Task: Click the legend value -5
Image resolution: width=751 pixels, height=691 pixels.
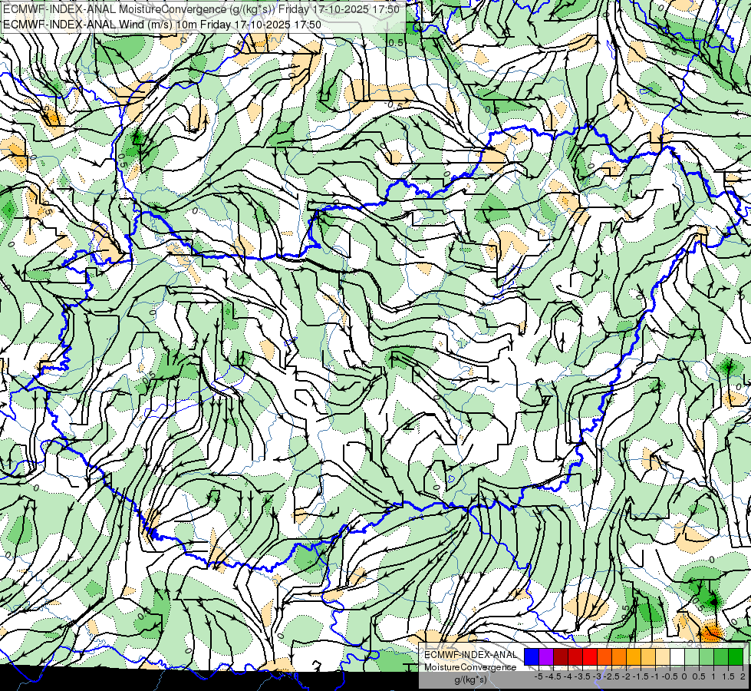Action: (539, 676)
